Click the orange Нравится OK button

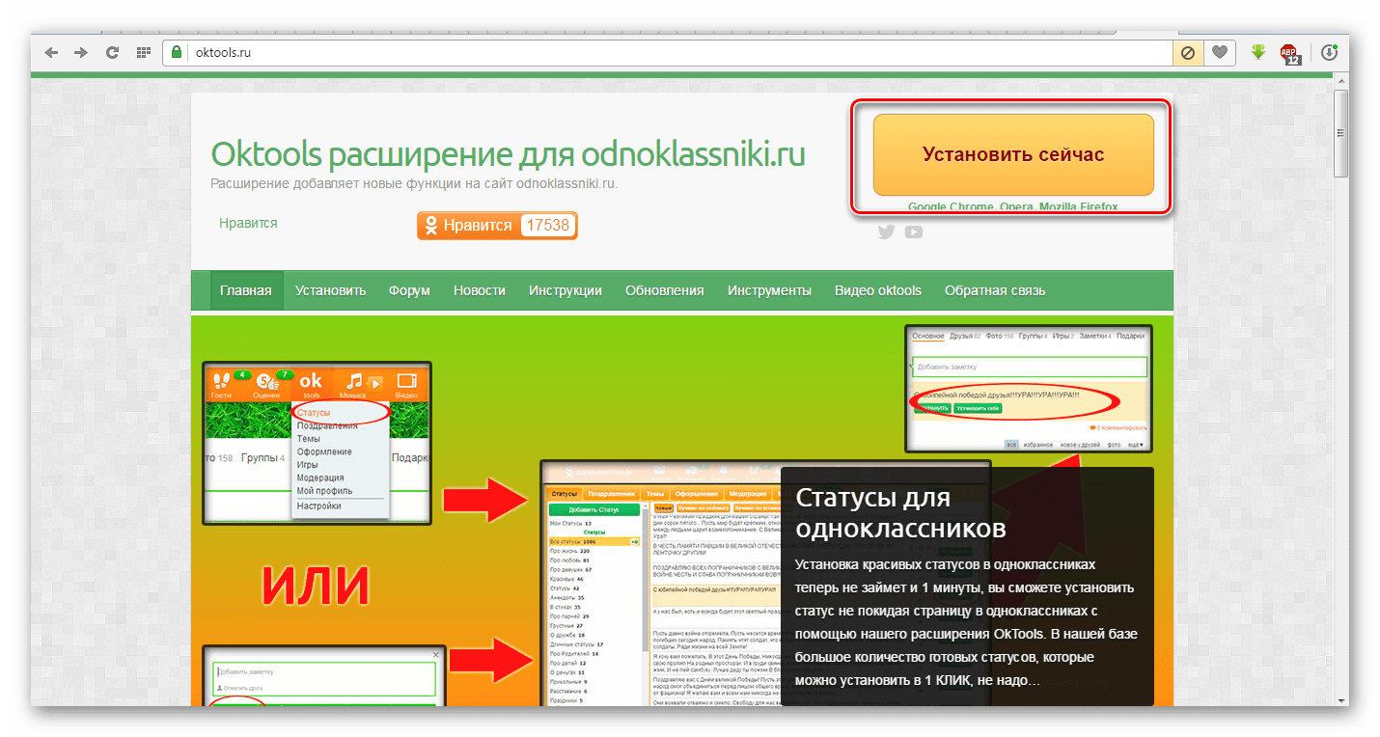click(497, 226)
